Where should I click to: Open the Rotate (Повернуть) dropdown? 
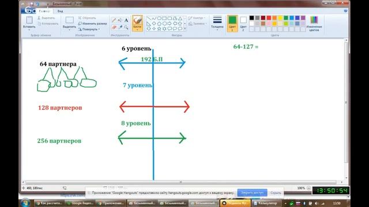pos(89,29)
